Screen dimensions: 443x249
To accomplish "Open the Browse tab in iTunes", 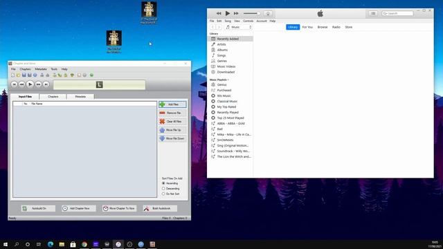I will tap(323, 27).
